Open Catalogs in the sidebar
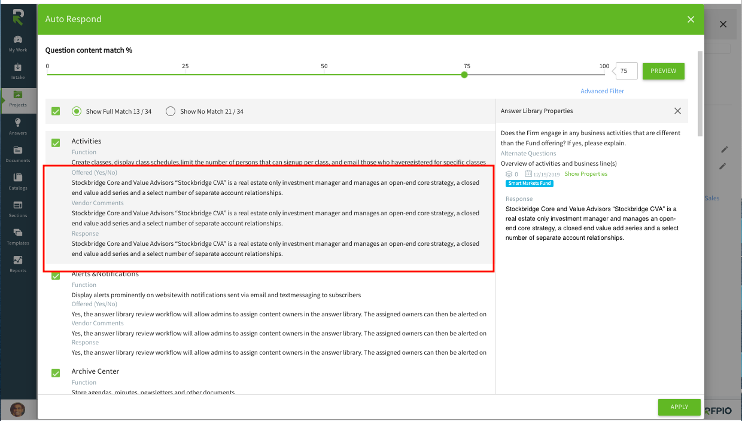The width and height of the screenshot is (742, 421). (x=18, y=182)
